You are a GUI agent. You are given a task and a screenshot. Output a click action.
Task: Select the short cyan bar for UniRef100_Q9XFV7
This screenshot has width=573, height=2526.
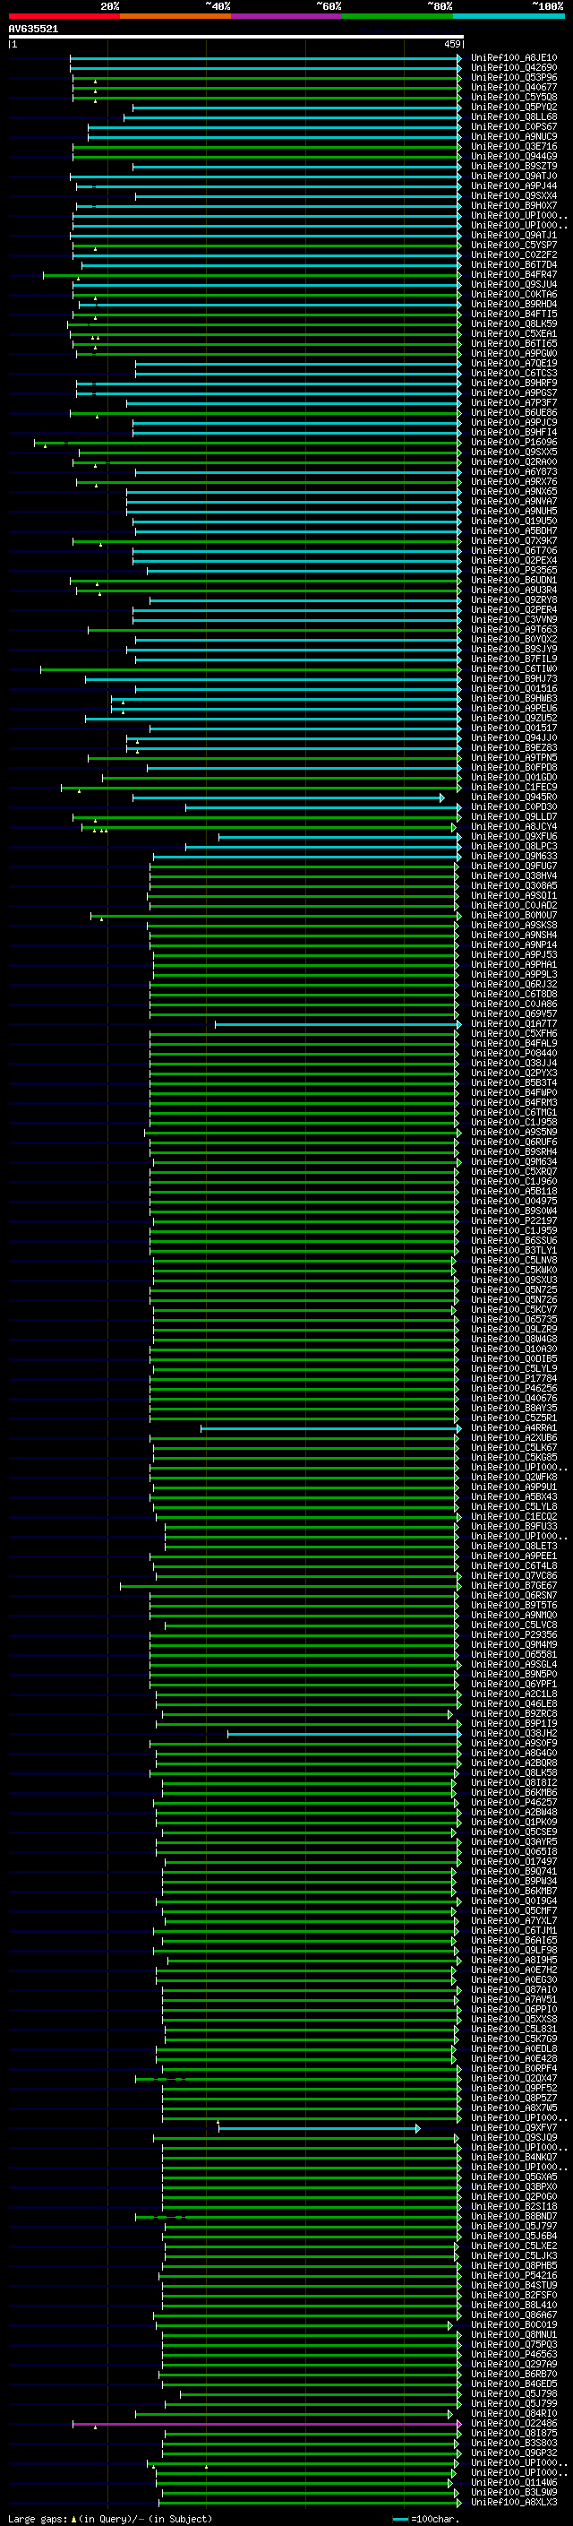tap(320, 2128)
